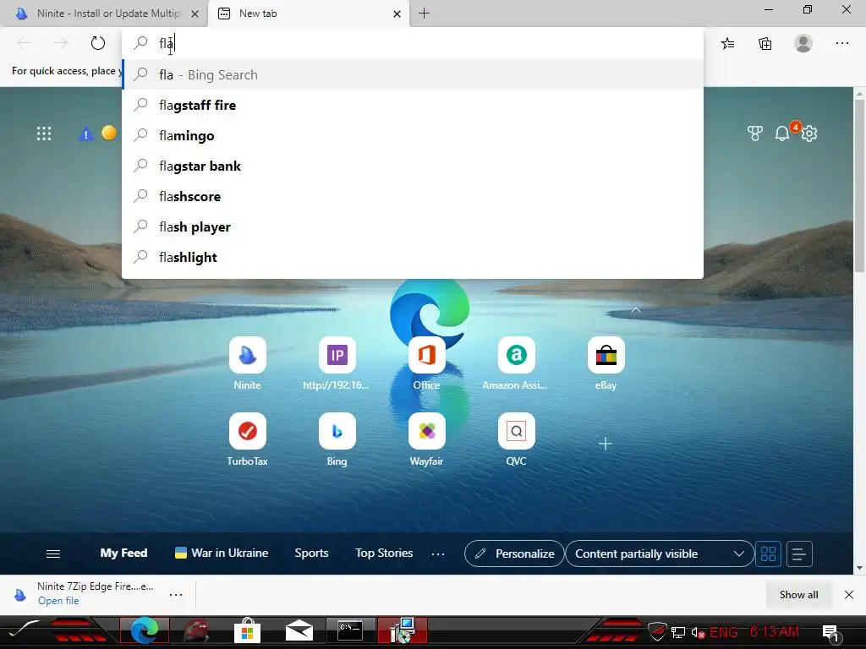Open Command Prompt from taskbar

coord(349,630)
